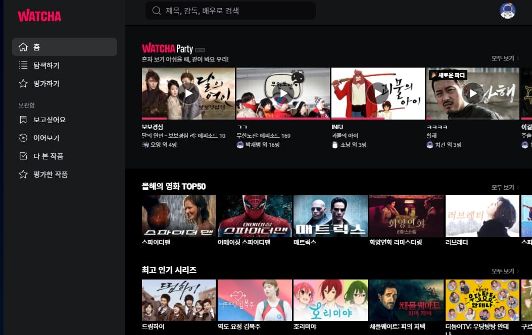Open the 홈 menu item

65,47
